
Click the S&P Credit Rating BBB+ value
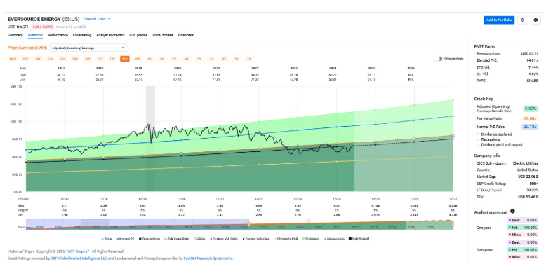[x=533, y=184]
